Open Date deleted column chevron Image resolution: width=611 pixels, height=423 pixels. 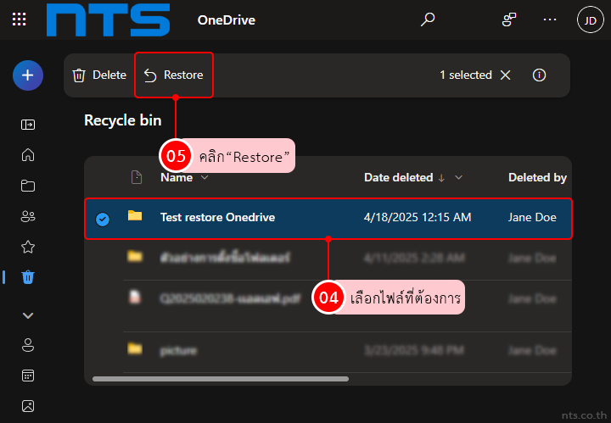(x=458, y=177)
